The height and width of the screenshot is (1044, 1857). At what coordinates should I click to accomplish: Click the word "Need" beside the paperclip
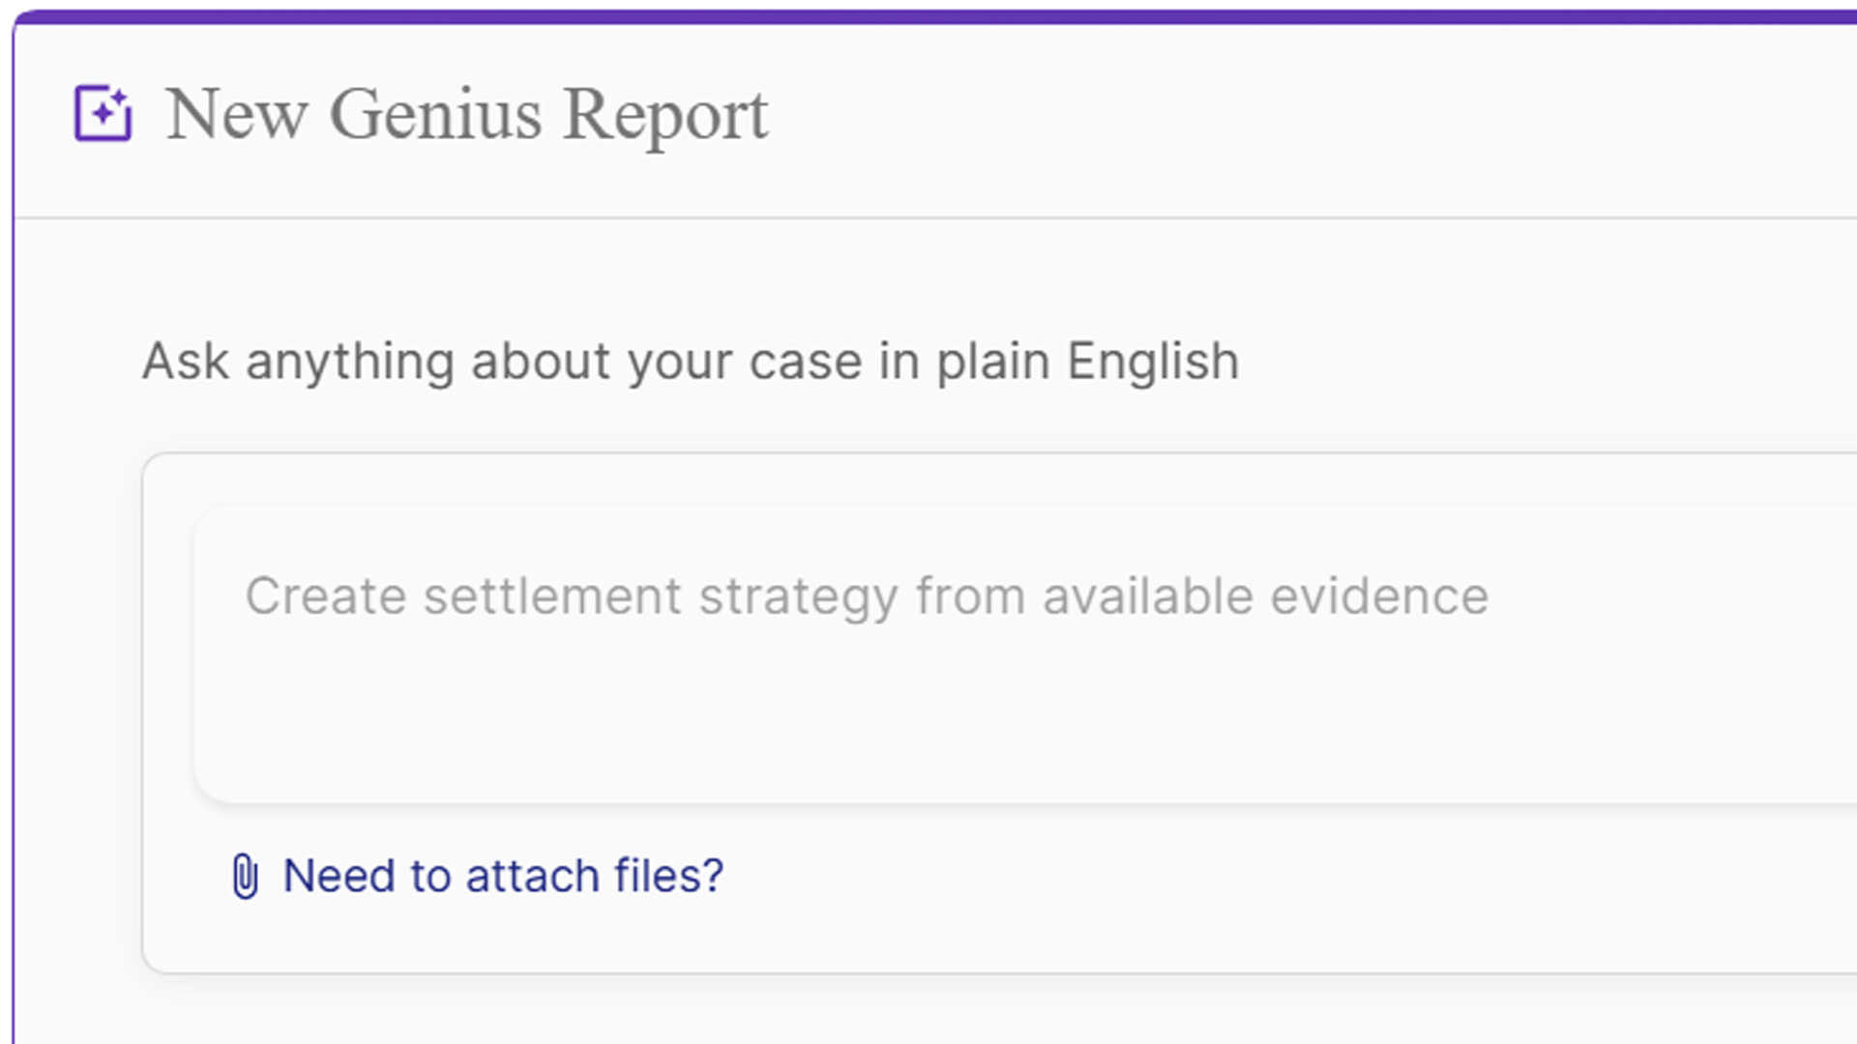(339, 876)
